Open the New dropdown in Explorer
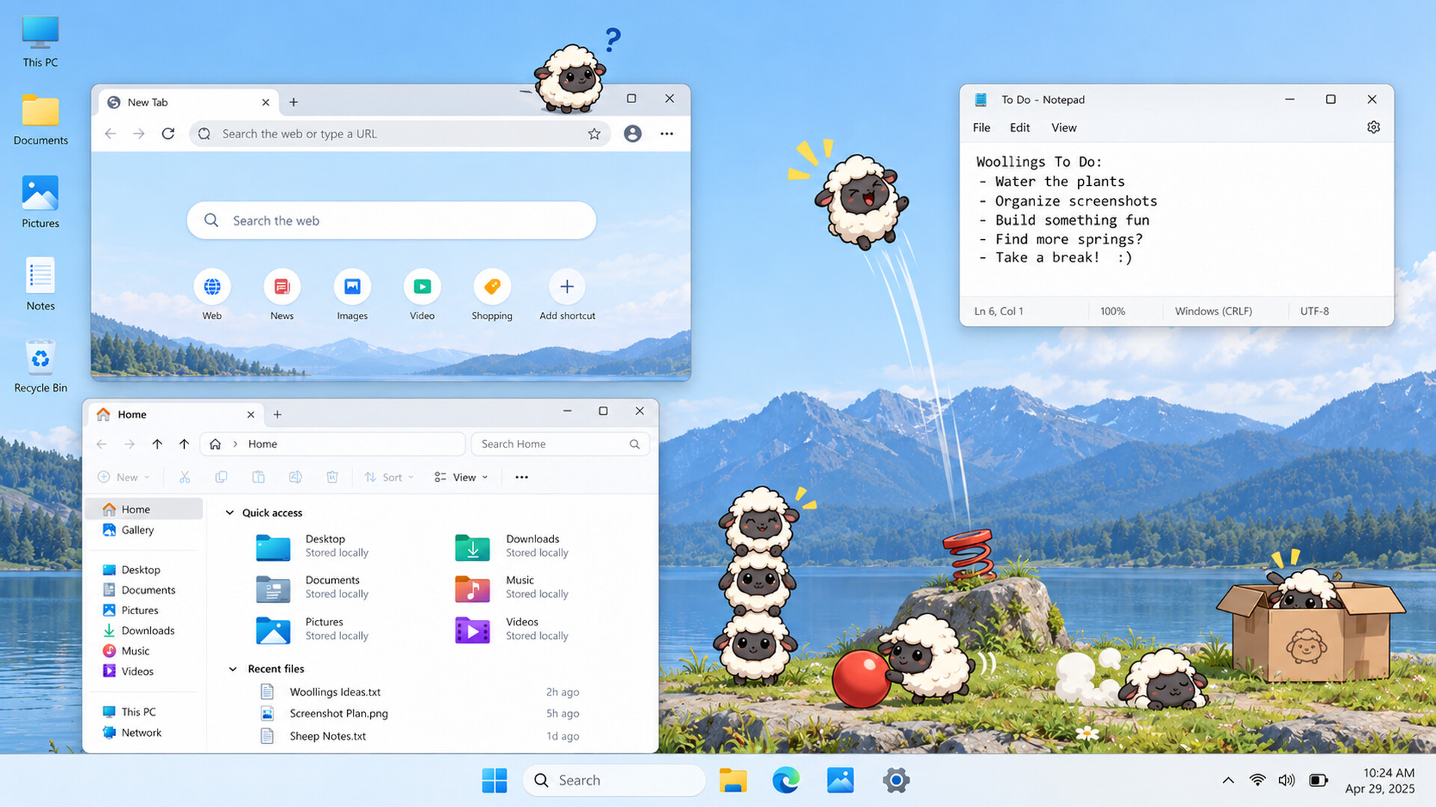The width and height of the screenshot is (1436, 807). click(x=124, y=477)
